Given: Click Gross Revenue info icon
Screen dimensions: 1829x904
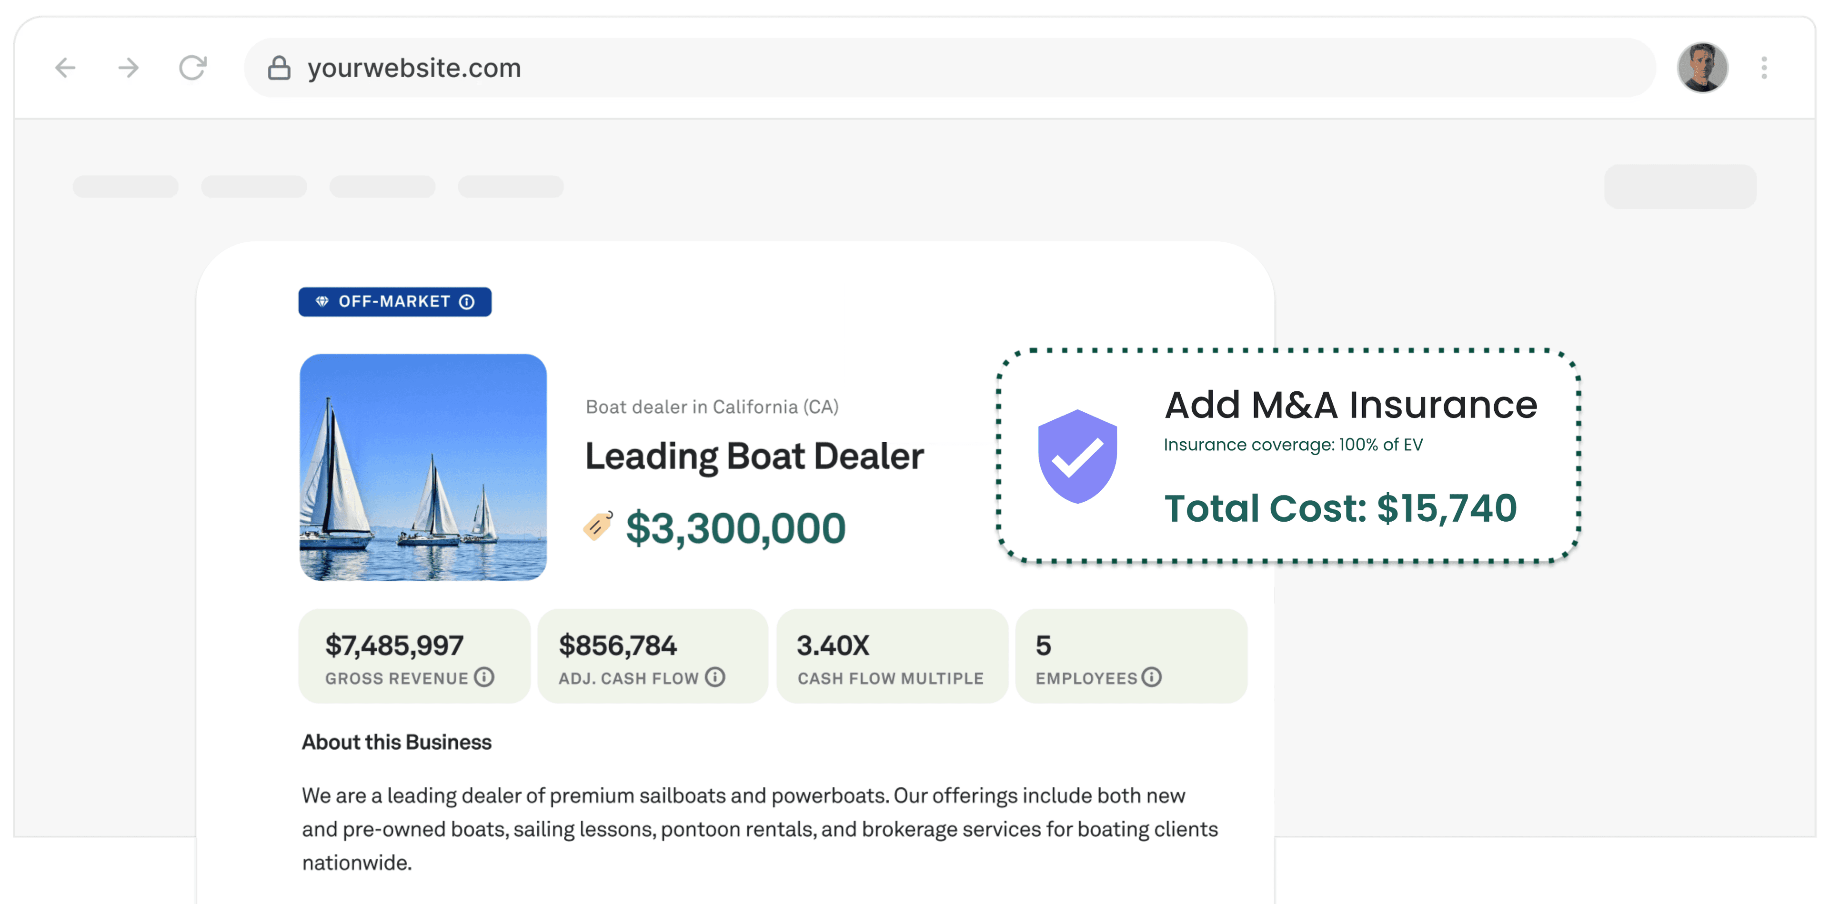Looking at the screenshot, I should 484,677.
